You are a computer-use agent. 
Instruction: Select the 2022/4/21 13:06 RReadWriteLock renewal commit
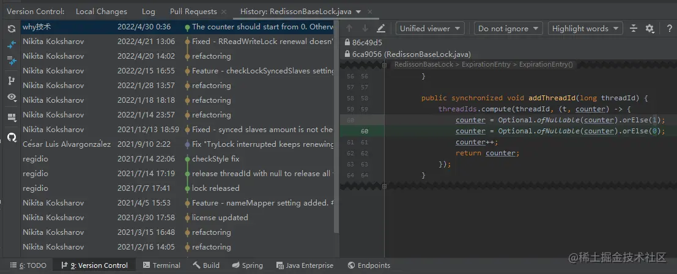177,42
